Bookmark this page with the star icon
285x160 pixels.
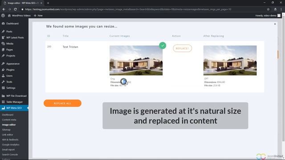tap(268, 9)
